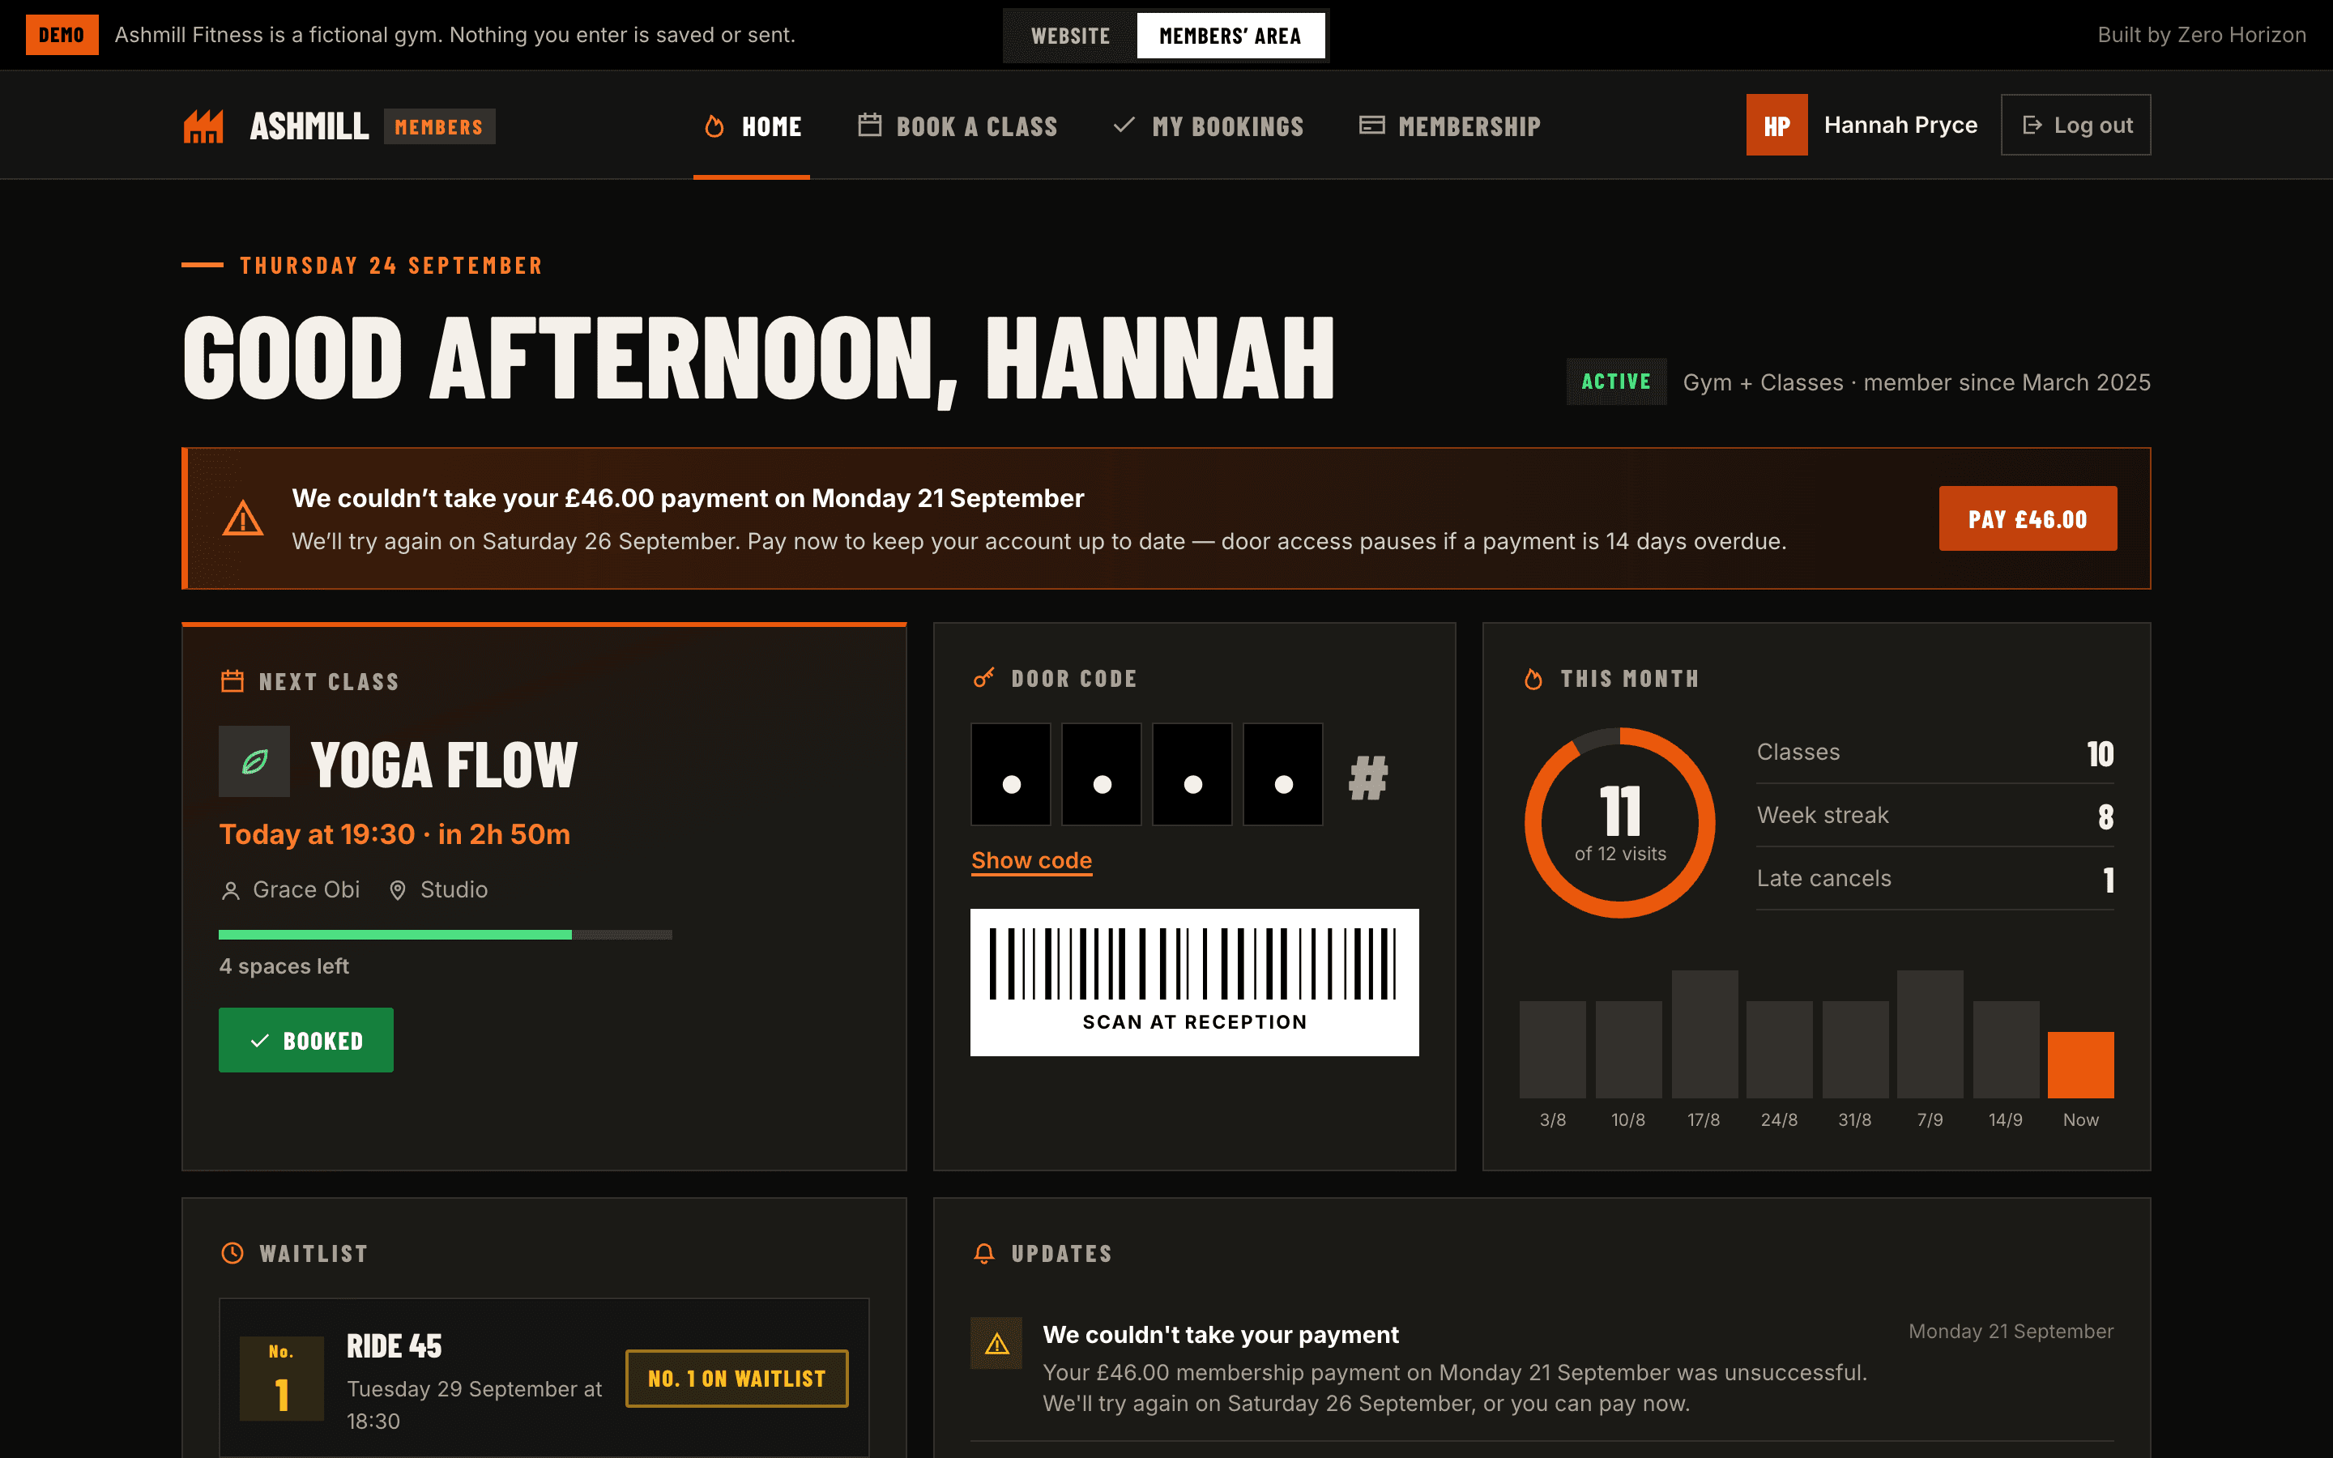Click the Yoga Flow spaces progress bar
Viewport: 2333px width, 1458px height.
(x=446, y=935)
